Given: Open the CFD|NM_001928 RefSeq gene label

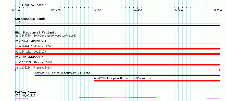Looking at the screenshot, I should coord(25,95).
